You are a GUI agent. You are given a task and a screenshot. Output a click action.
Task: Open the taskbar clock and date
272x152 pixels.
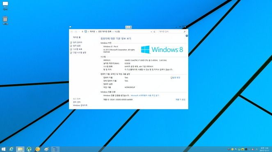click(x=264, y=149)
